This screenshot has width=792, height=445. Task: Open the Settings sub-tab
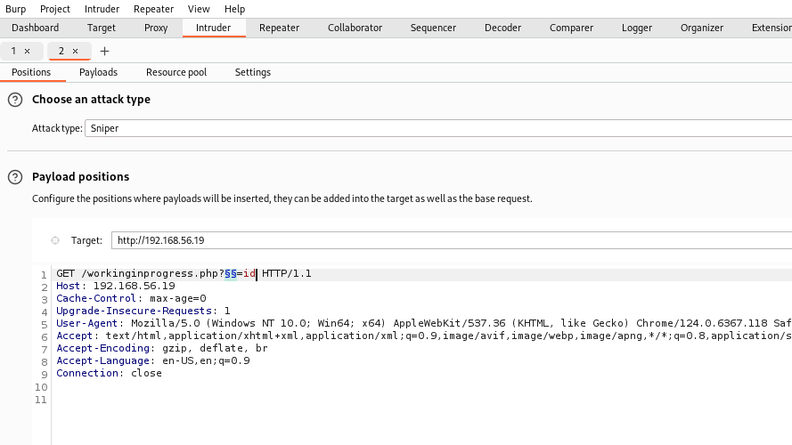coord(252,72)
